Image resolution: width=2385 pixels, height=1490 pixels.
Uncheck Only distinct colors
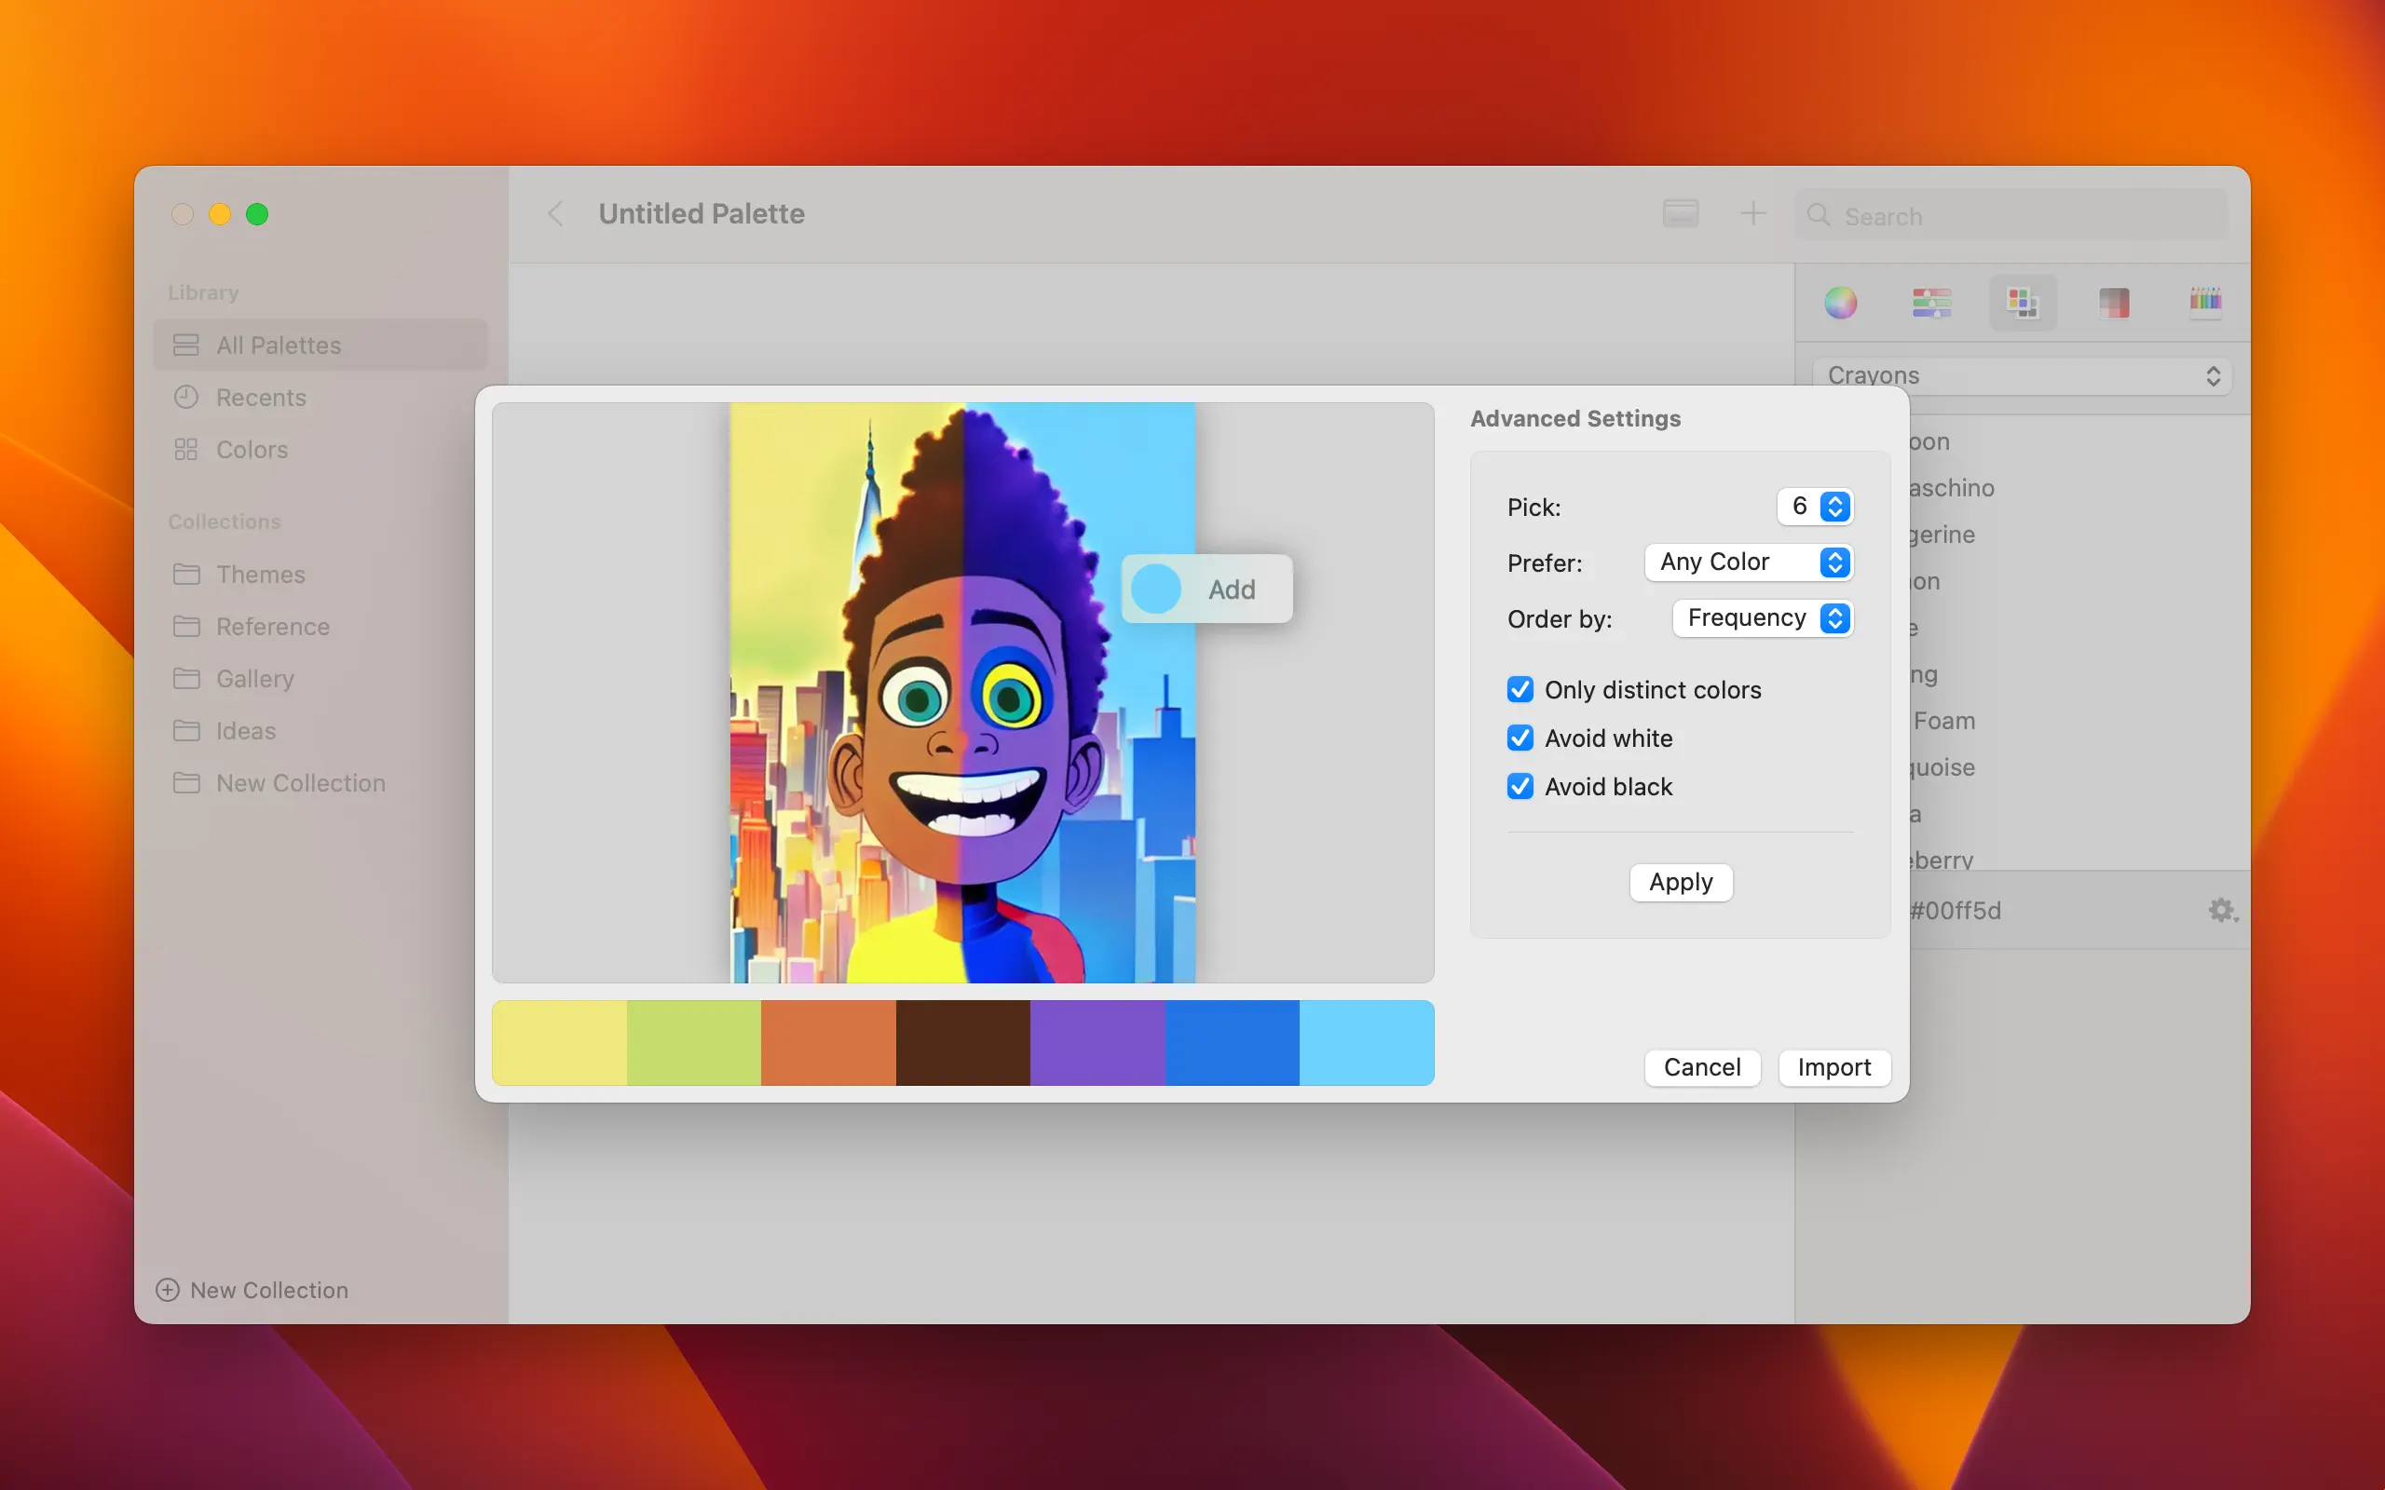tap(1520, 690)
